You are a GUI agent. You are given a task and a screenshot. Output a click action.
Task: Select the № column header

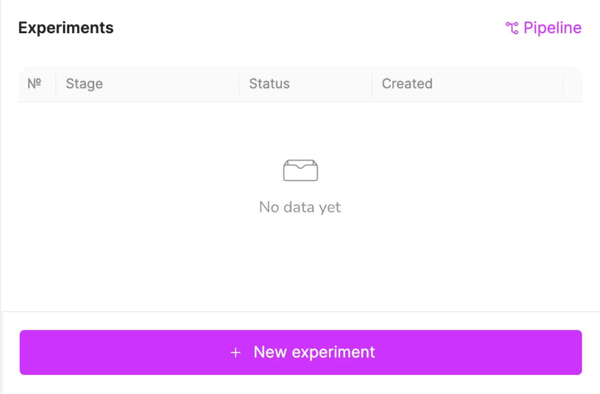34,83
